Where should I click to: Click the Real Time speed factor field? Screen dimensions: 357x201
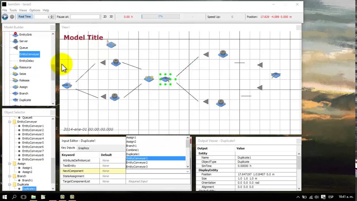pos(42,17)
